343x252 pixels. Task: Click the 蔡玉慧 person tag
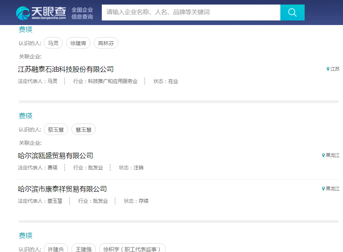(56, 130)
